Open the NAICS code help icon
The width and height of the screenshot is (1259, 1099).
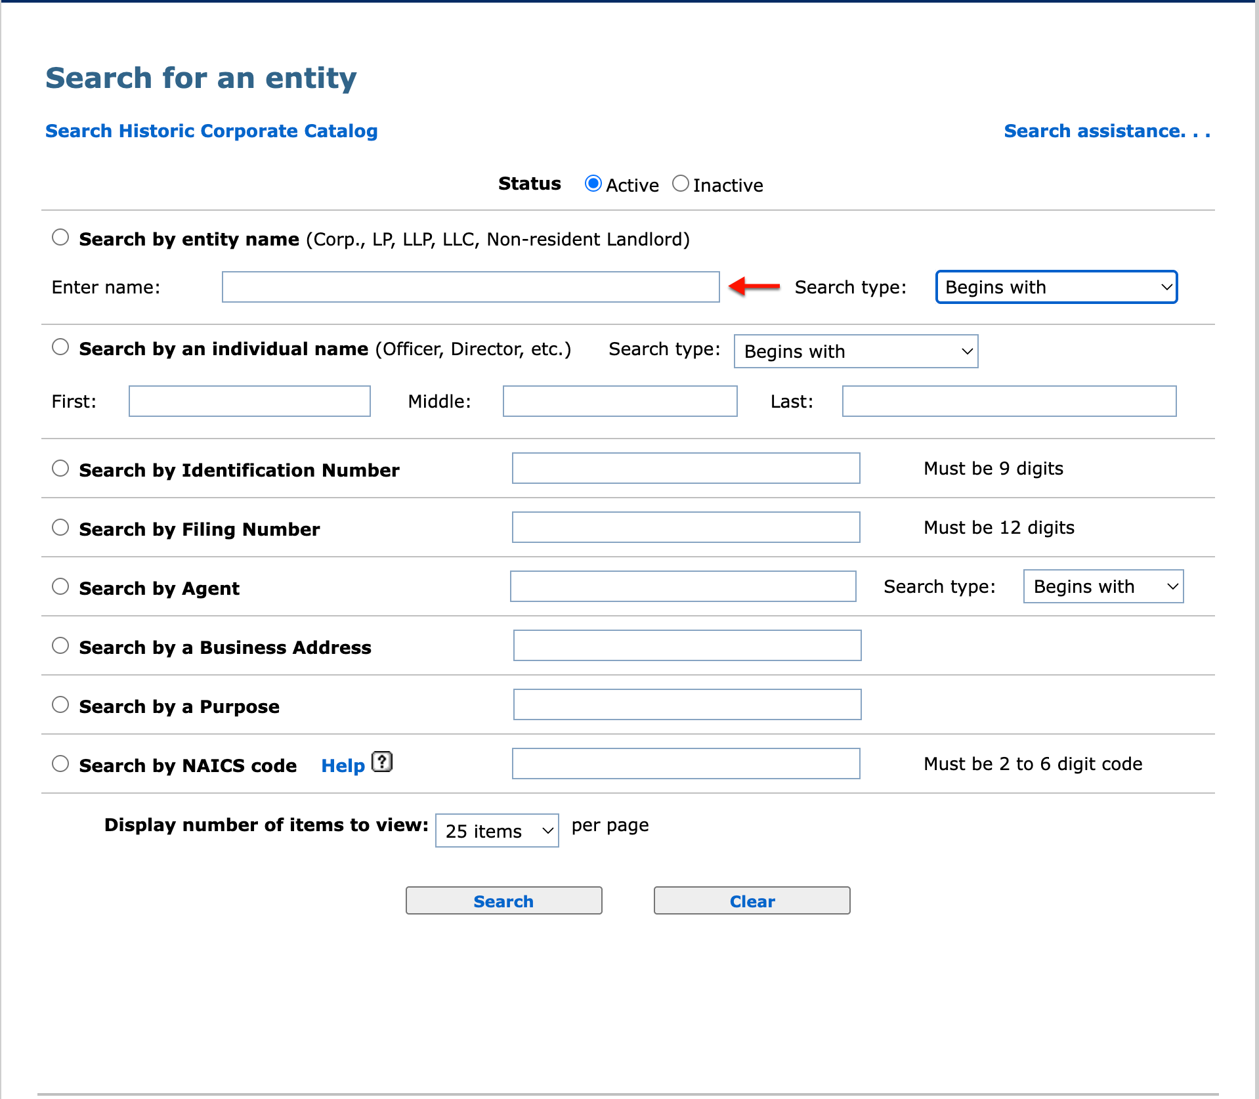click(x=382, y=762)
